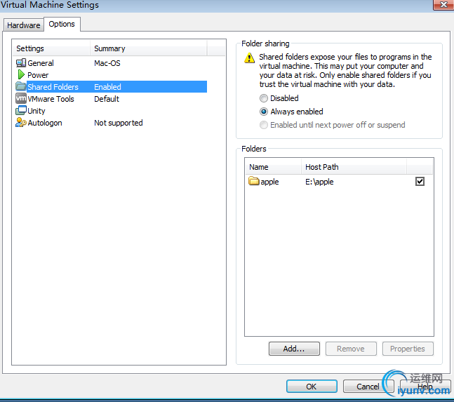Click the Unity windows icon
This screenshot has height=402, width=454.
[21, 110]
